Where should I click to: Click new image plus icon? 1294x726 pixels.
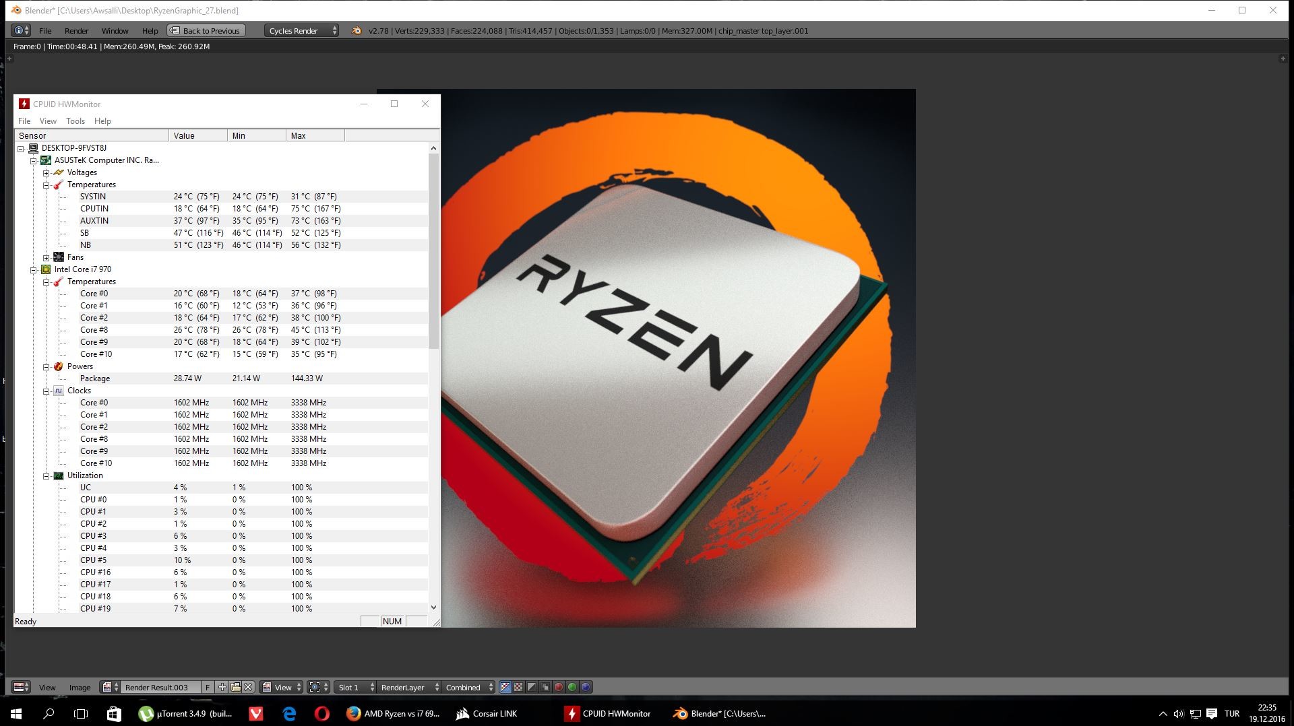pos(222,687)
